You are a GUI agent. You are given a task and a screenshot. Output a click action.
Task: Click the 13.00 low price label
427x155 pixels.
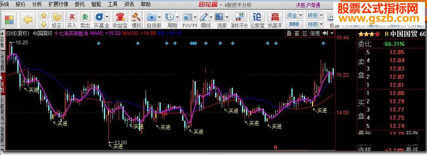(x=120, y=142)
